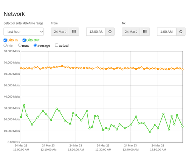Click the '50.000 Mbits' axis label
The height and width of the screenshot is (152, 189).
coord(12,85)
